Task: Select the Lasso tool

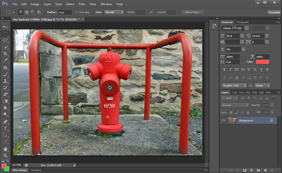Action: pos(5,40)
